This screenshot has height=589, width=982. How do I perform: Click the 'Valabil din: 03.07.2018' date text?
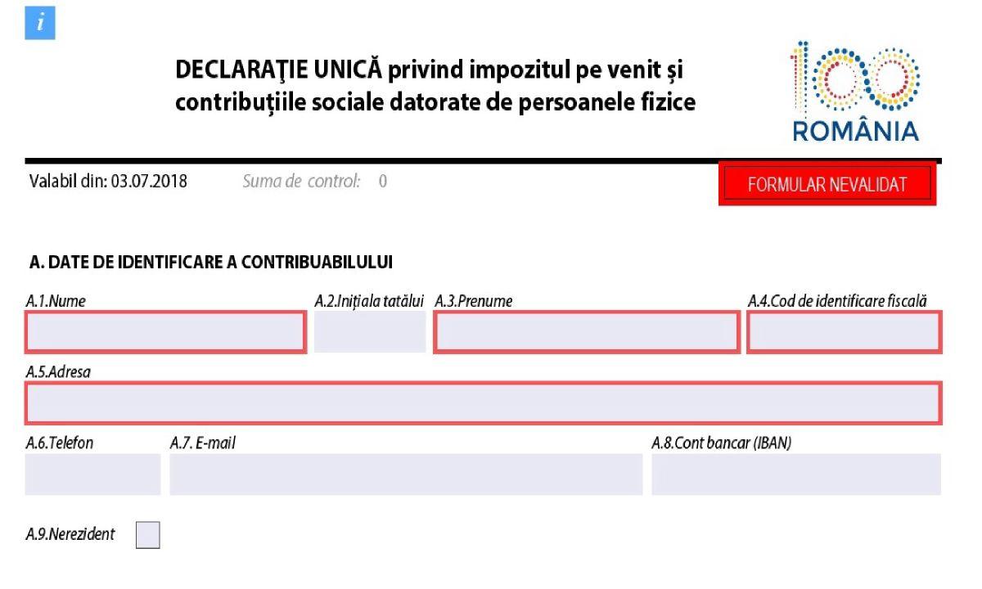click(107, 182)
